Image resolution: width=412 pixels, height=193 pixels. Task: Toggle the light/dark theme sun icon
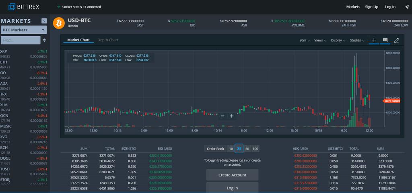407,7
